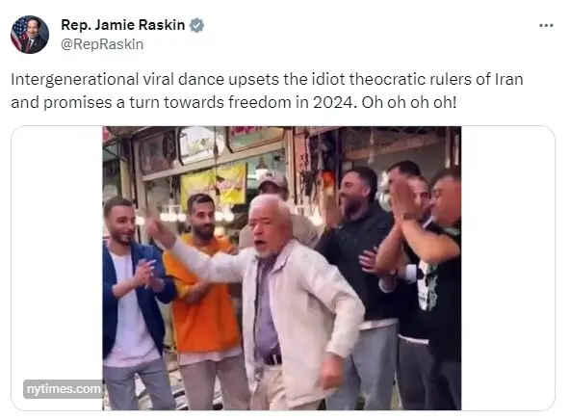
Task: Click the Rep. Jamie Raskin display name
Action: [123, 25]
